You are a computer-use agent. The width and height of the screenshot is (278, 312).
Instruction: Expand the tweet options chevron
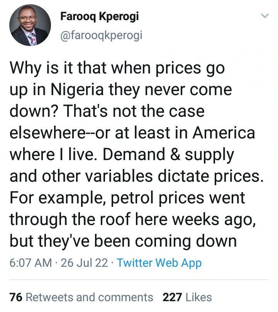point(264,16)
